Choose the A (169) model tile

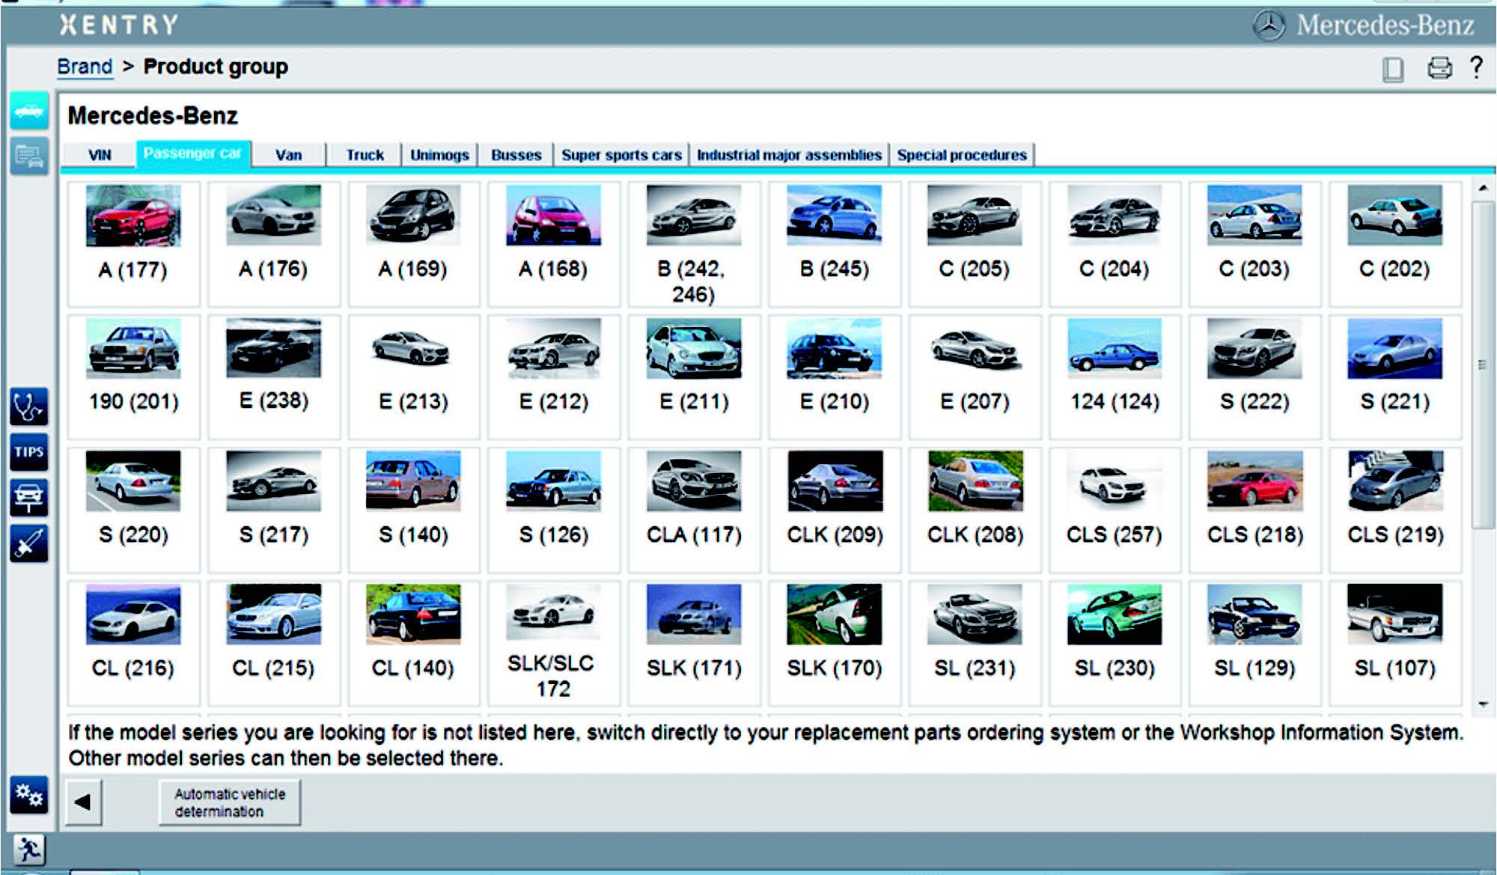[x=413, y=244]
